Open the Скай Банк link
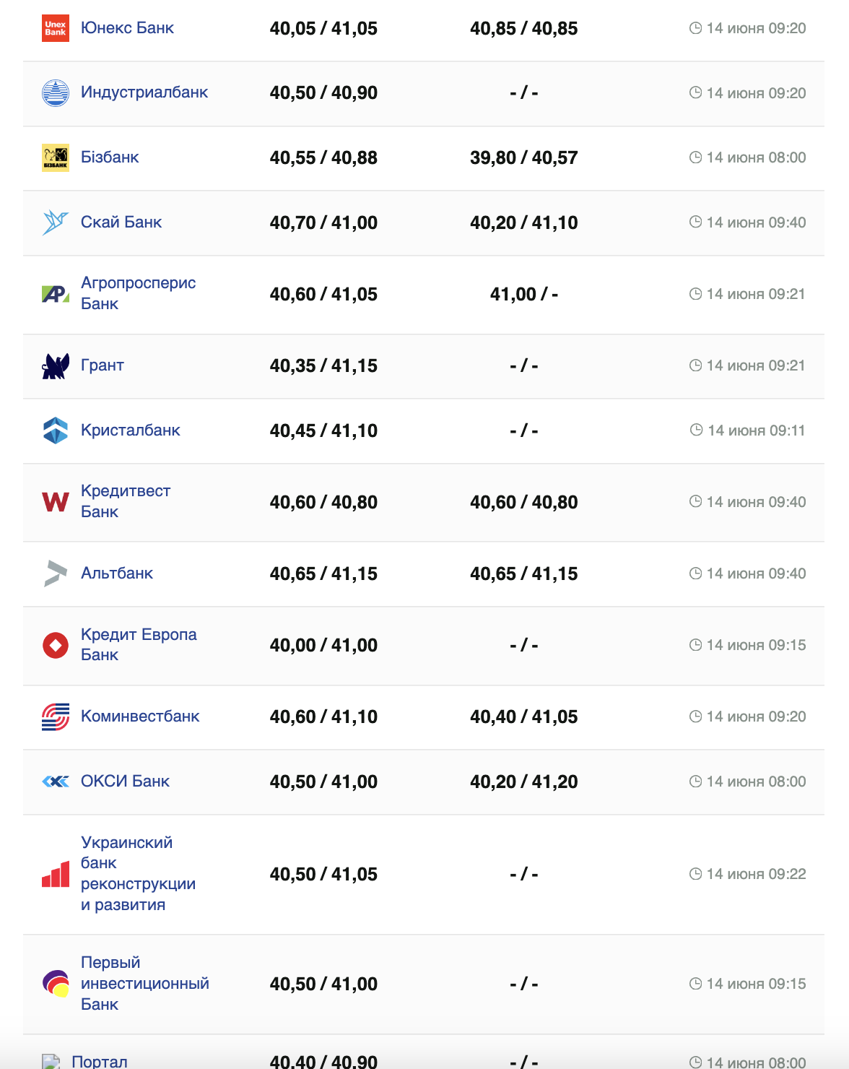The height and width of the screenshot is (1069, 849). tap(121, 222)
